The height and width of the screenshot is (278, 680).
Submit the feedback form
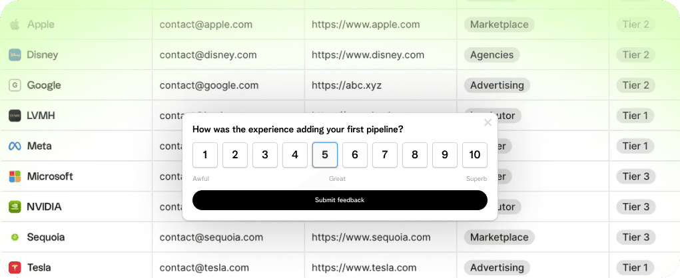point(340,200)
